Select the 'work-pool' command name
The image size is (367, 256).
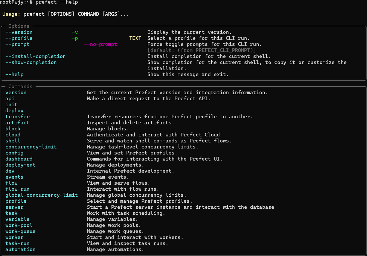point(19,225)
